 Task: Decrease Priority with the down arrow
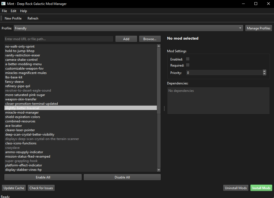[x=264, y=74]
